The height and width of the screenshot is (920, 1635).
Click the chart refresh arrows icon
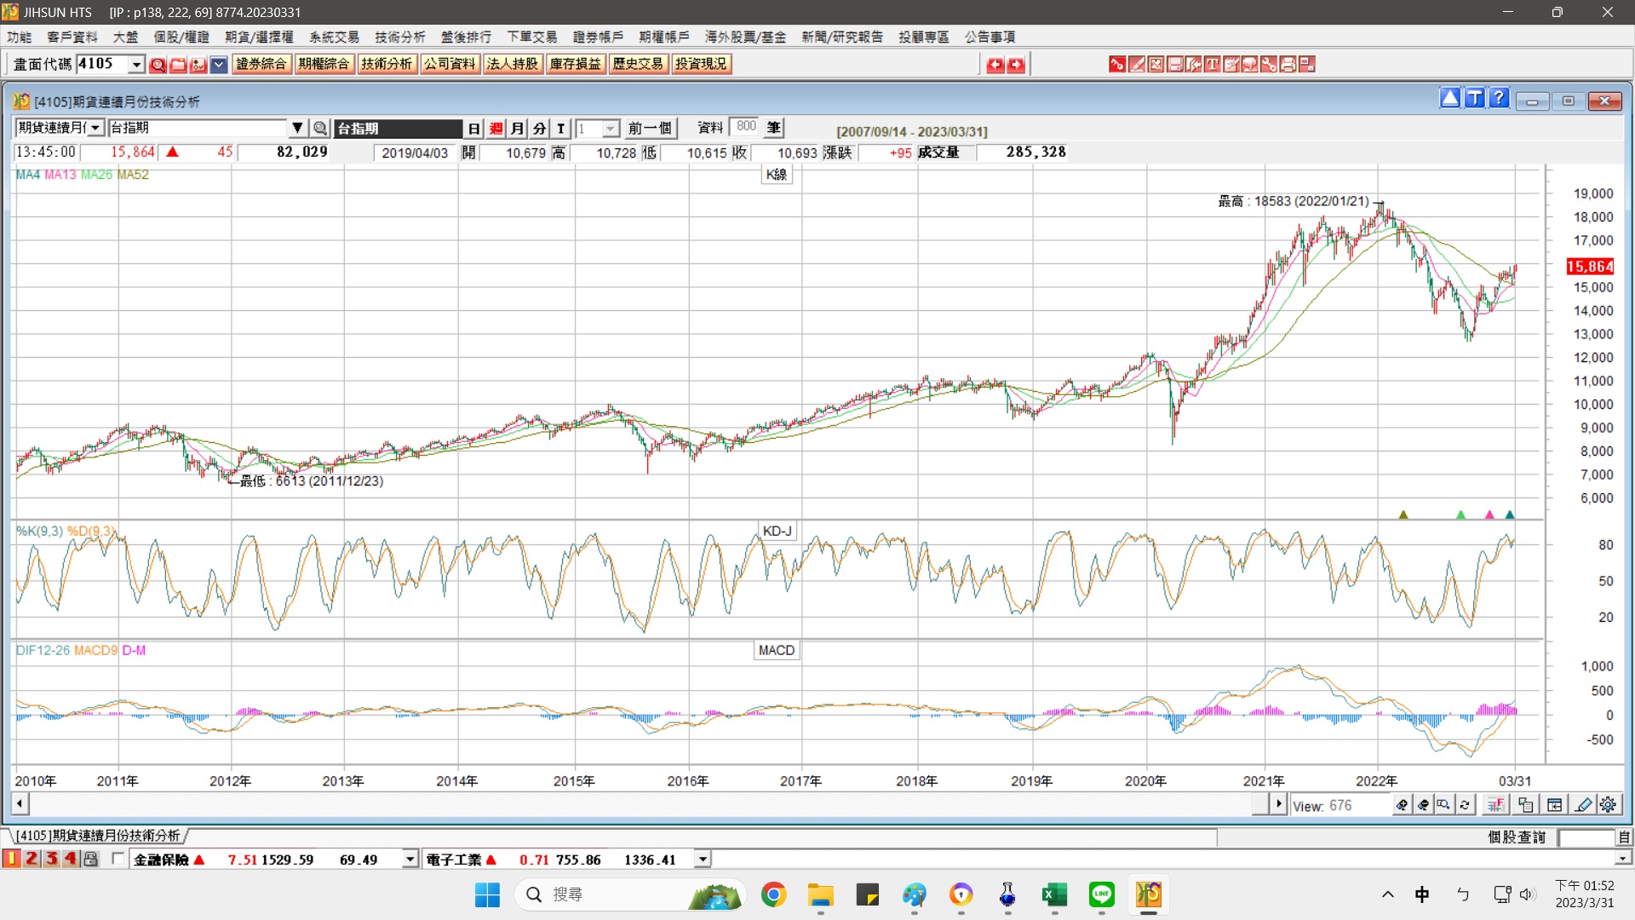1465,805
